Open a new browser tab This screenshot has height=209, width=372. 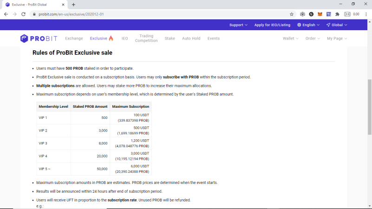tap(73, 5)
